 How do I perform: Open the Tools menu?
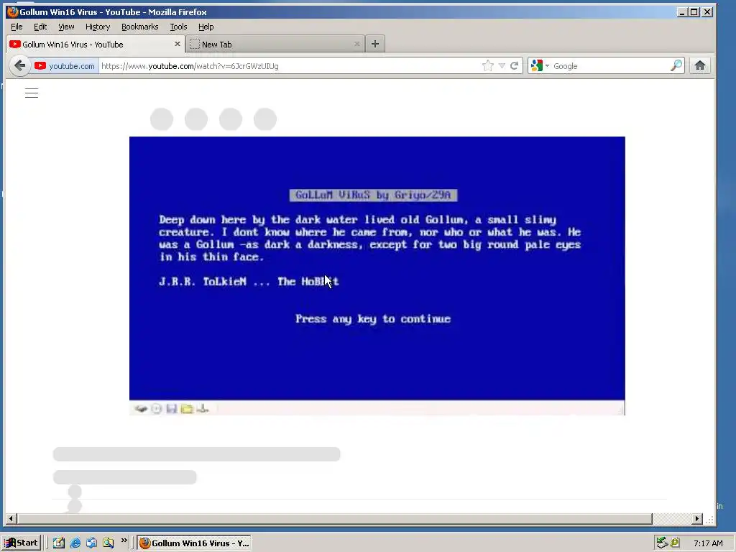coord(178,27)
